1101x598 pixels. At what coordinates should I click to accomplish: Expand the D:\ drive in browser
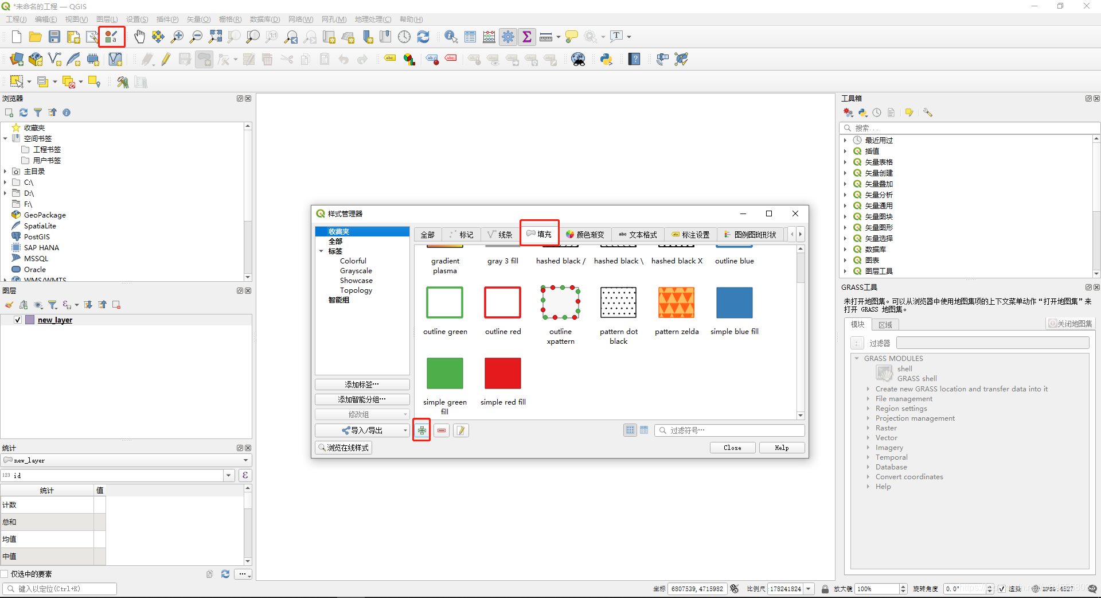[x=5, y=193]
